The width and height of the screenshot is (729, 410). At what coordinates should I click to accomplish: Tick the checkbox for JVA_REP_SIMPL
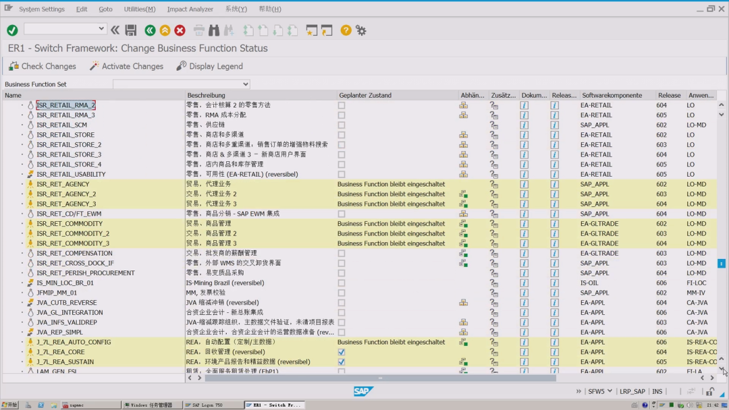(x=342, y=332)
